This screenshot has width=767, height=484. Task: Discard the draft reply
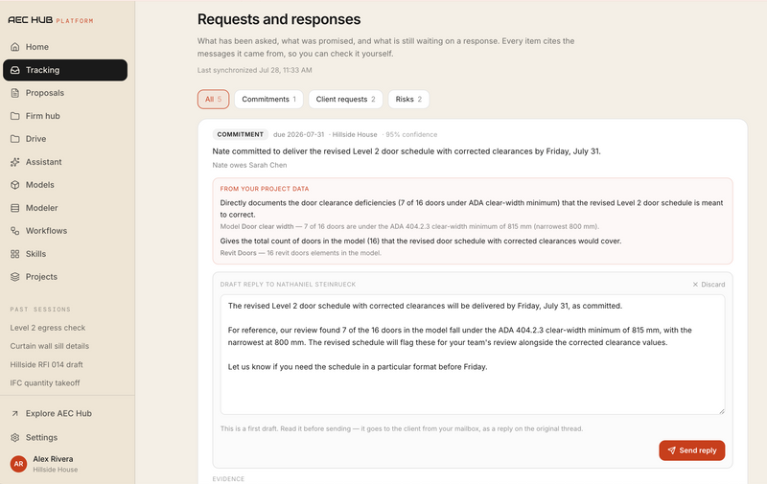(709, 285)
